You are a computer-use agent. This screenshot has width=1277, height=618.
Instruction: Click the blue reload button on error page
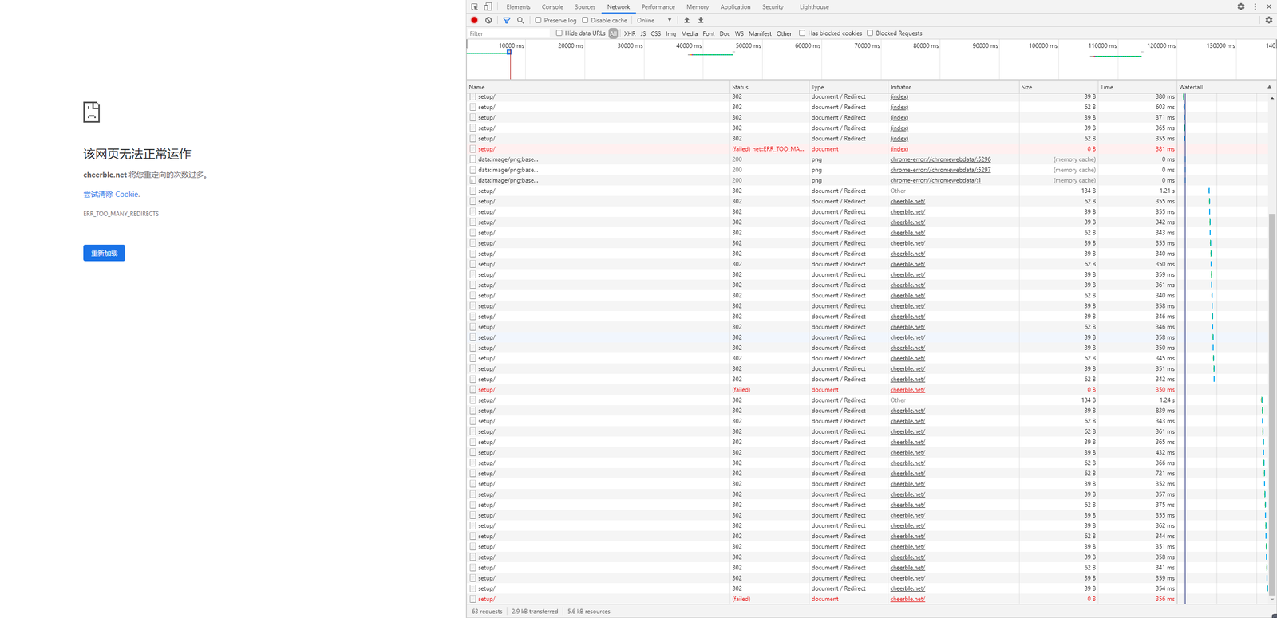(104, 253)
